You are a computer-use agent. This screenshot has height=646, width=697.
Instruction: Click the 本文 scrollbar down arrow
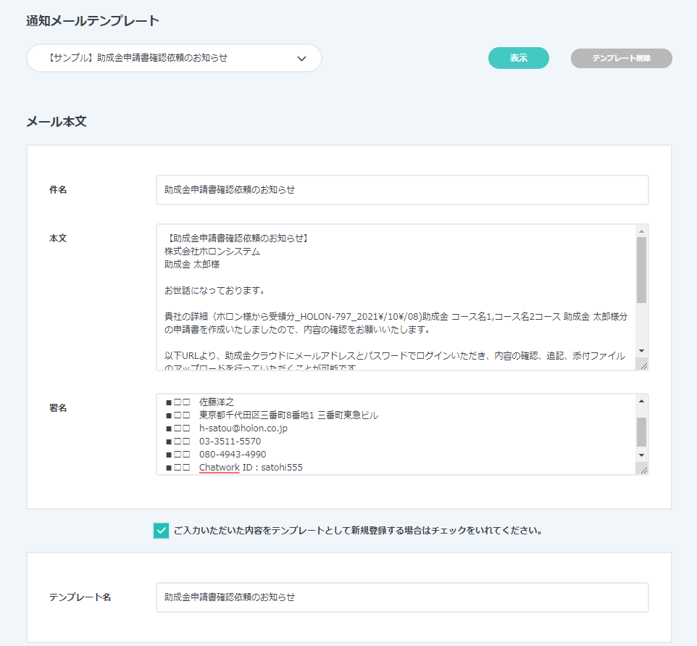[x=641, y=351]
